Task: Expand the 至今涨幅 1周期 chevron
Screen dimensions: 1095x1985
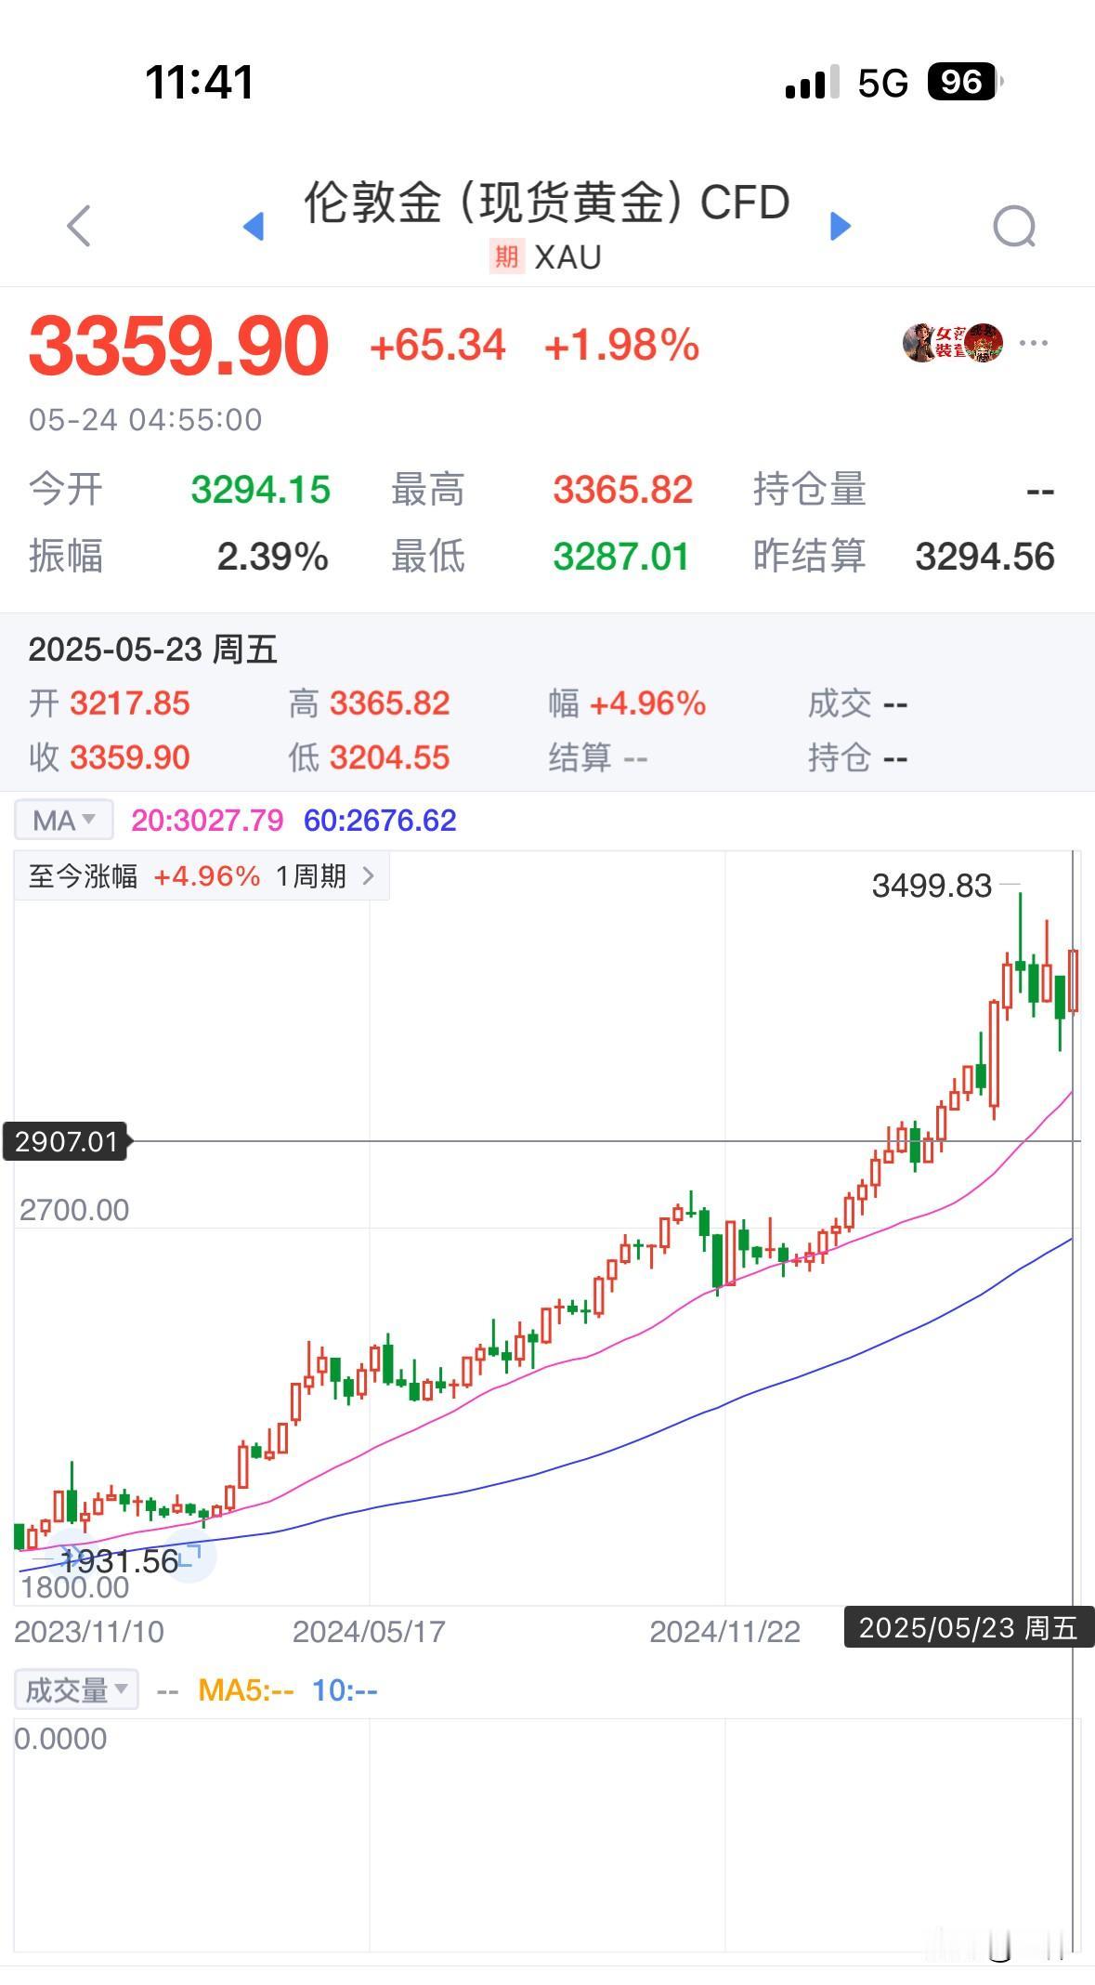Action: [x=368, y=875]
